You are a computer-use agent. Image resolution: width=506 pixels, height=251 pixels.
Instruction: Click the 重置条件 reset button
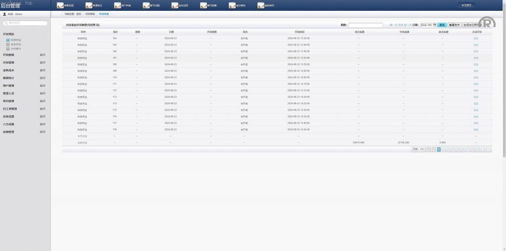point(454,25)
